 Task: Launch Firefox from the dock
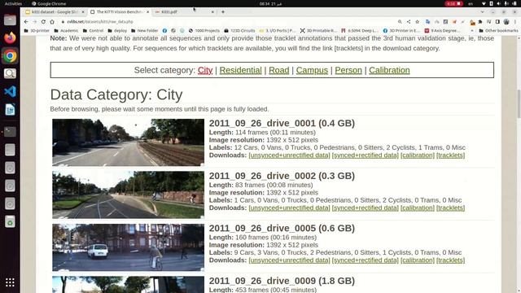click(x=10, y=37)
